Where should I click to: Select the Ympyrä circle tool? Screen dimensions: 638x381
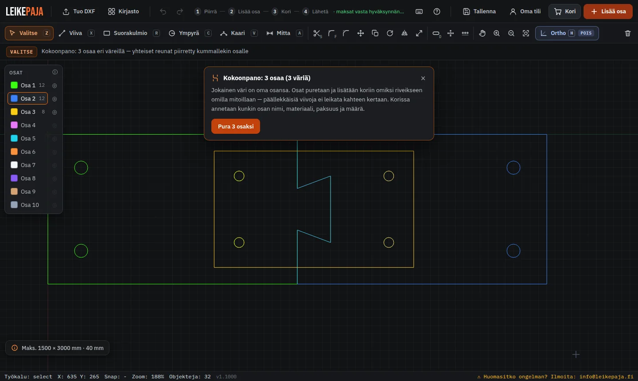pos(190,33)
